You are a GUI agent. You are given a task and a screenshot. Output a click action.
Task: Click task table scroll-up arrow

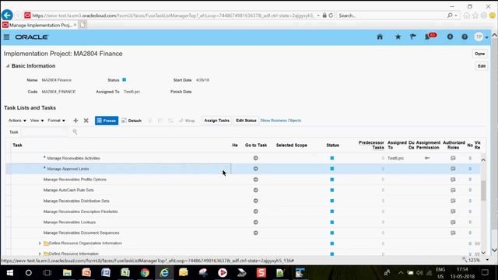[483, 160]
